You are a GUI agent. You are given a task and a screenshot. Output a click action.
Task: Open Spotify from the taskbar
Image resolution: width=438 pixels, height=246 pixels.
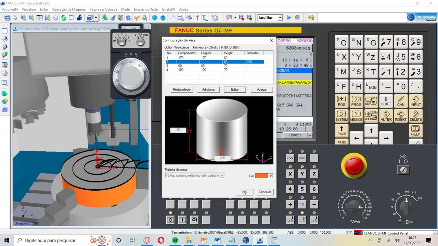(175, 241)
